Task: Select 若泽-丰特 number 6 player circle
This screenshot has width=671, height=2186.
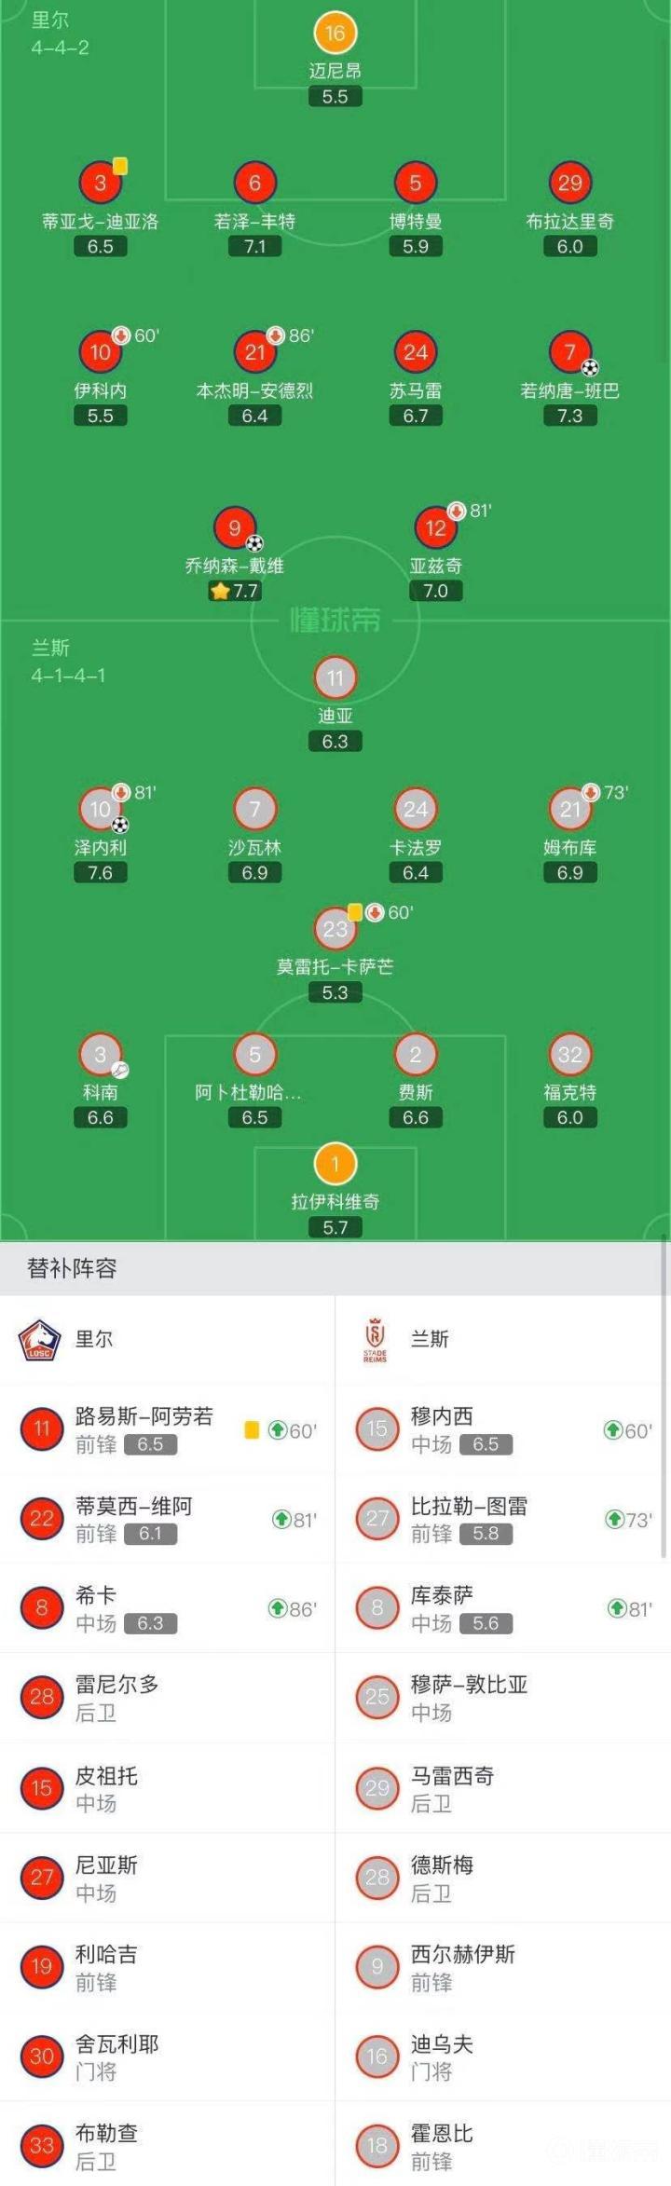Action: pos(254,184)
